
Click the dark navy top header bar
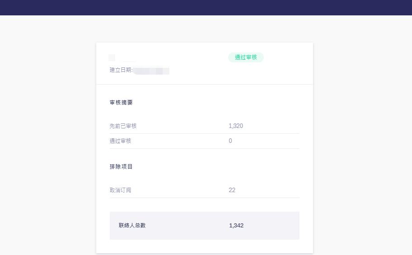click(206, 8)
